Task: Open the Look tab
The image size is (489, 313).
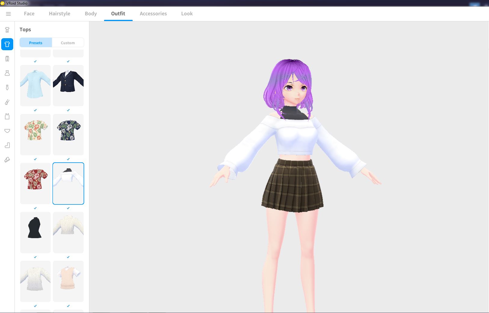Action: 187,14
